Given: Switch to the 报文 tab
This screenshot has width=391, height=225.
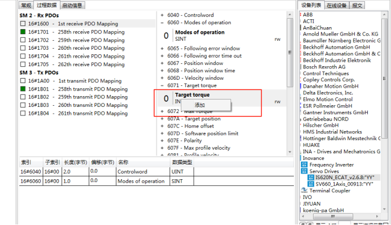Looking at the screenshot, I should pos(357,5).
